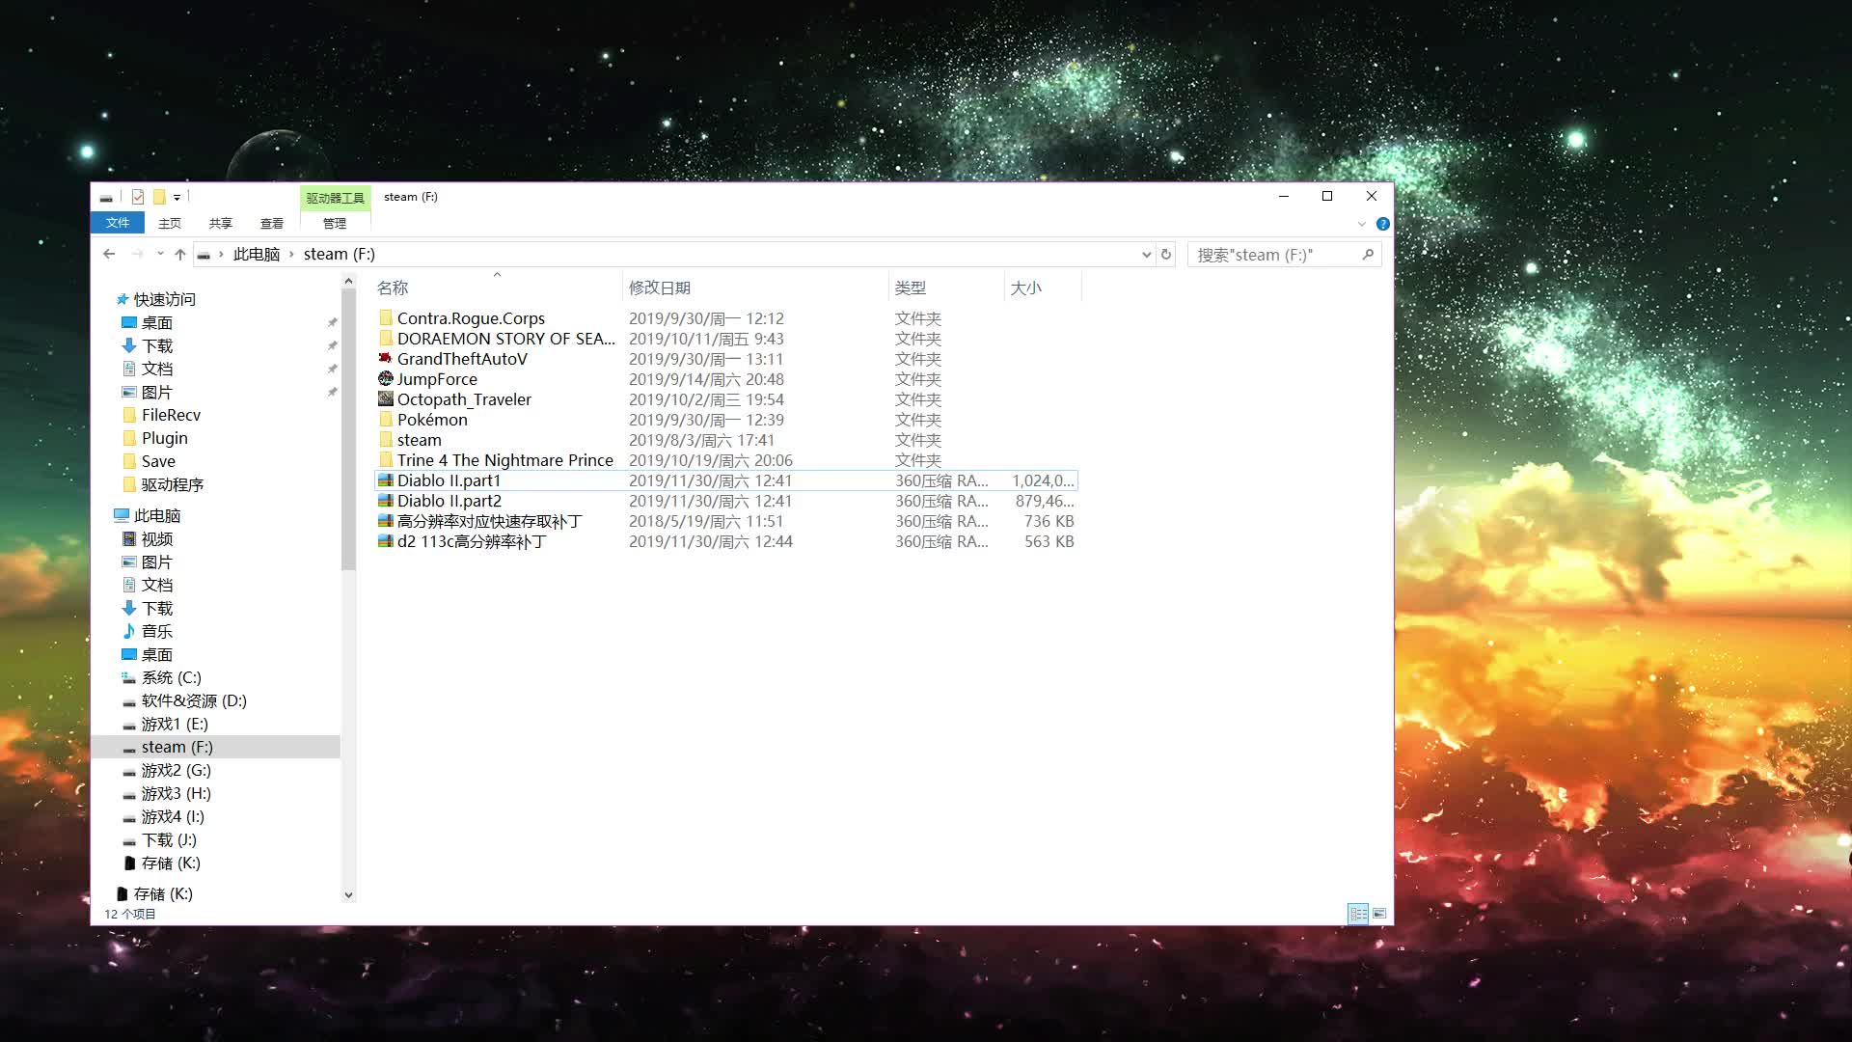Open the recent locations dropdown arrow
The height and width of the screenshot is (1042, 1852).
click(x=160, y=255)
